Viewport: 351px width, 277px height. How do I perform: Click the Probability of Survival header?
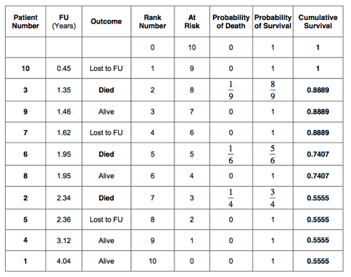273,21
